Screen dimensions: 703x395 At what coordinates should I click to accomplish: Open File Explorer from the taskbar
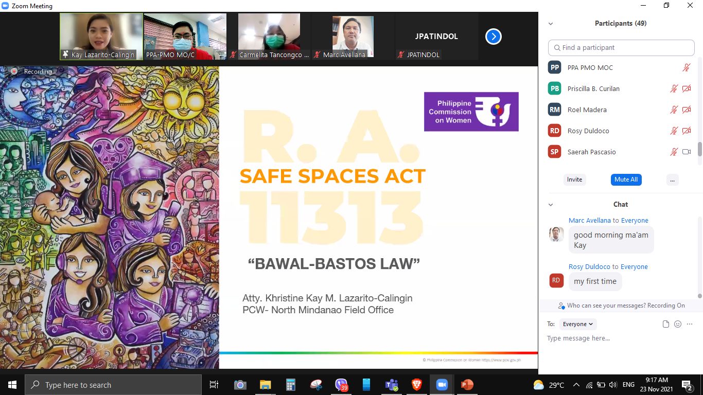265,385
